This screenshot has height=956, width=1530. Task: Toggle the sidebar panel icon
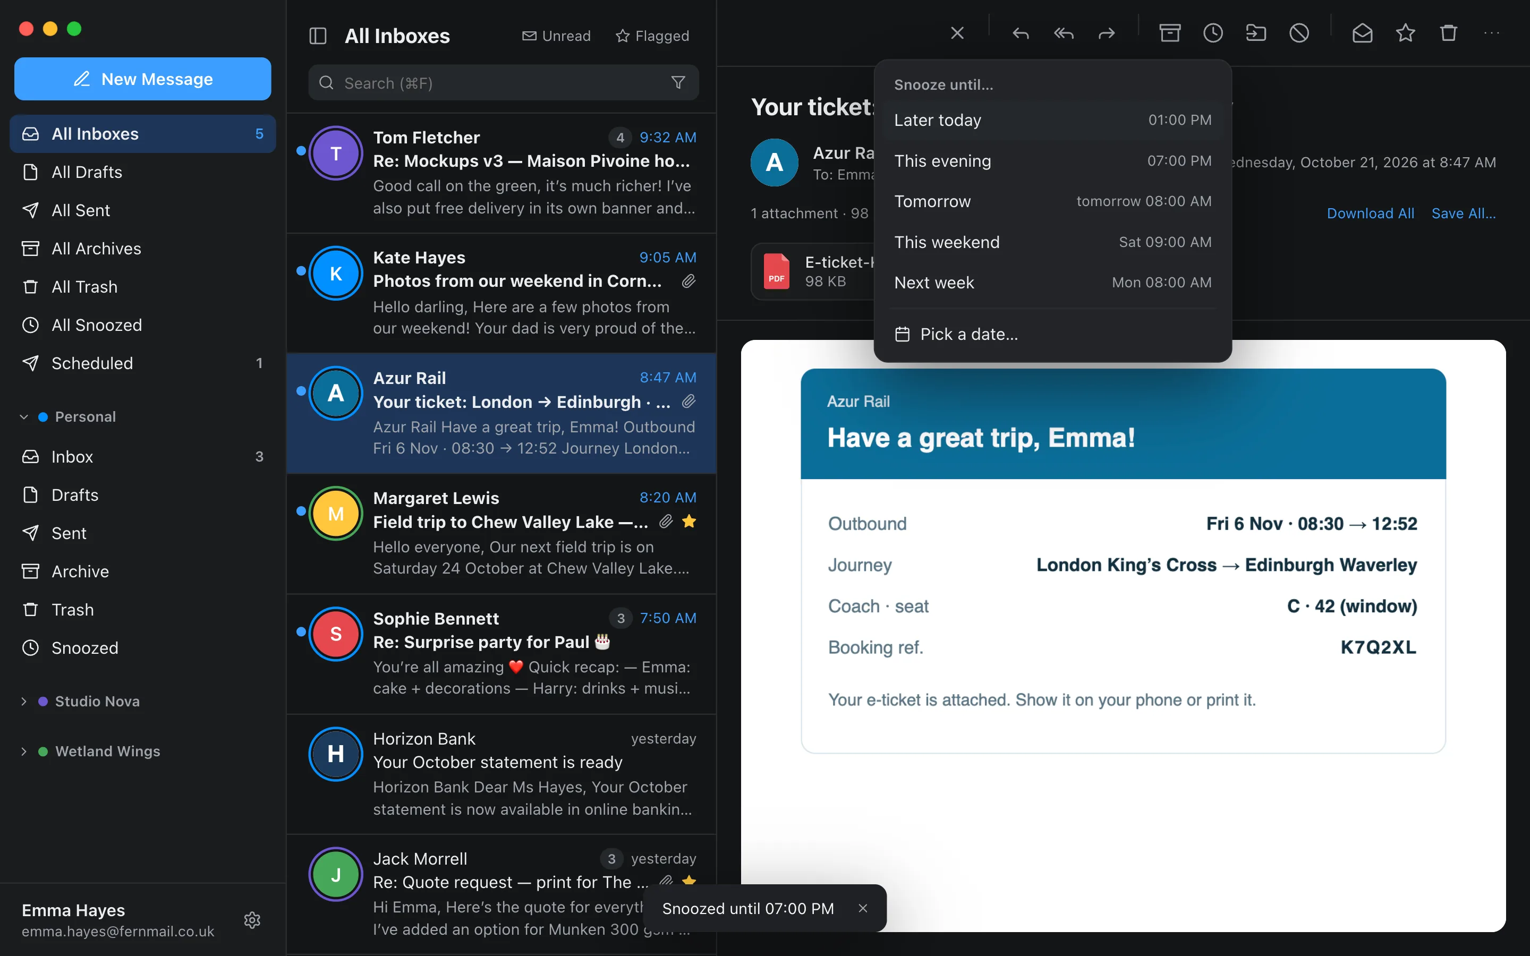(317, 36)
